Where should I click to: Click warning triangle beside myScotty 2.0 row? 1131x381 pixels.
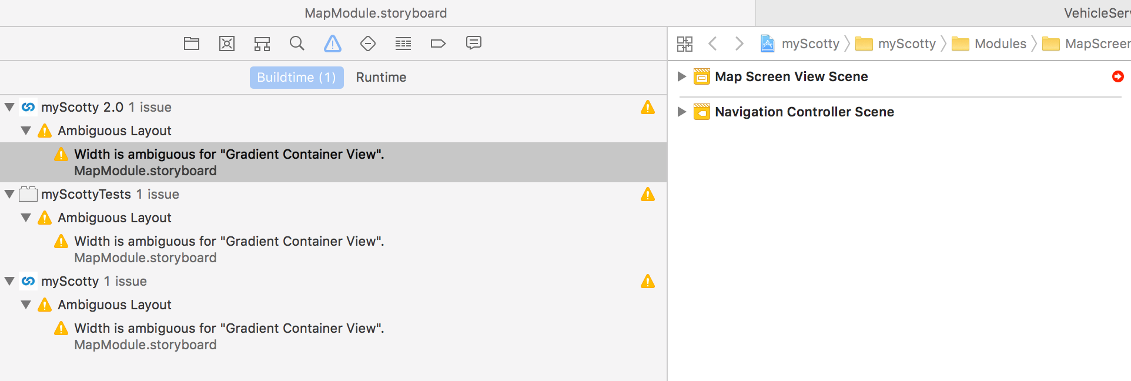pyautogui.click(x=648, y=107)
